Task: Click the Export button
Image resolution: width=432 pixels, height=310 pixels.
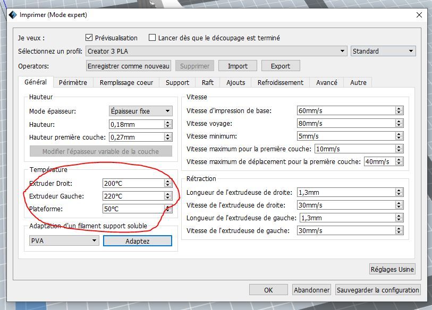Action: coord(281,66)
